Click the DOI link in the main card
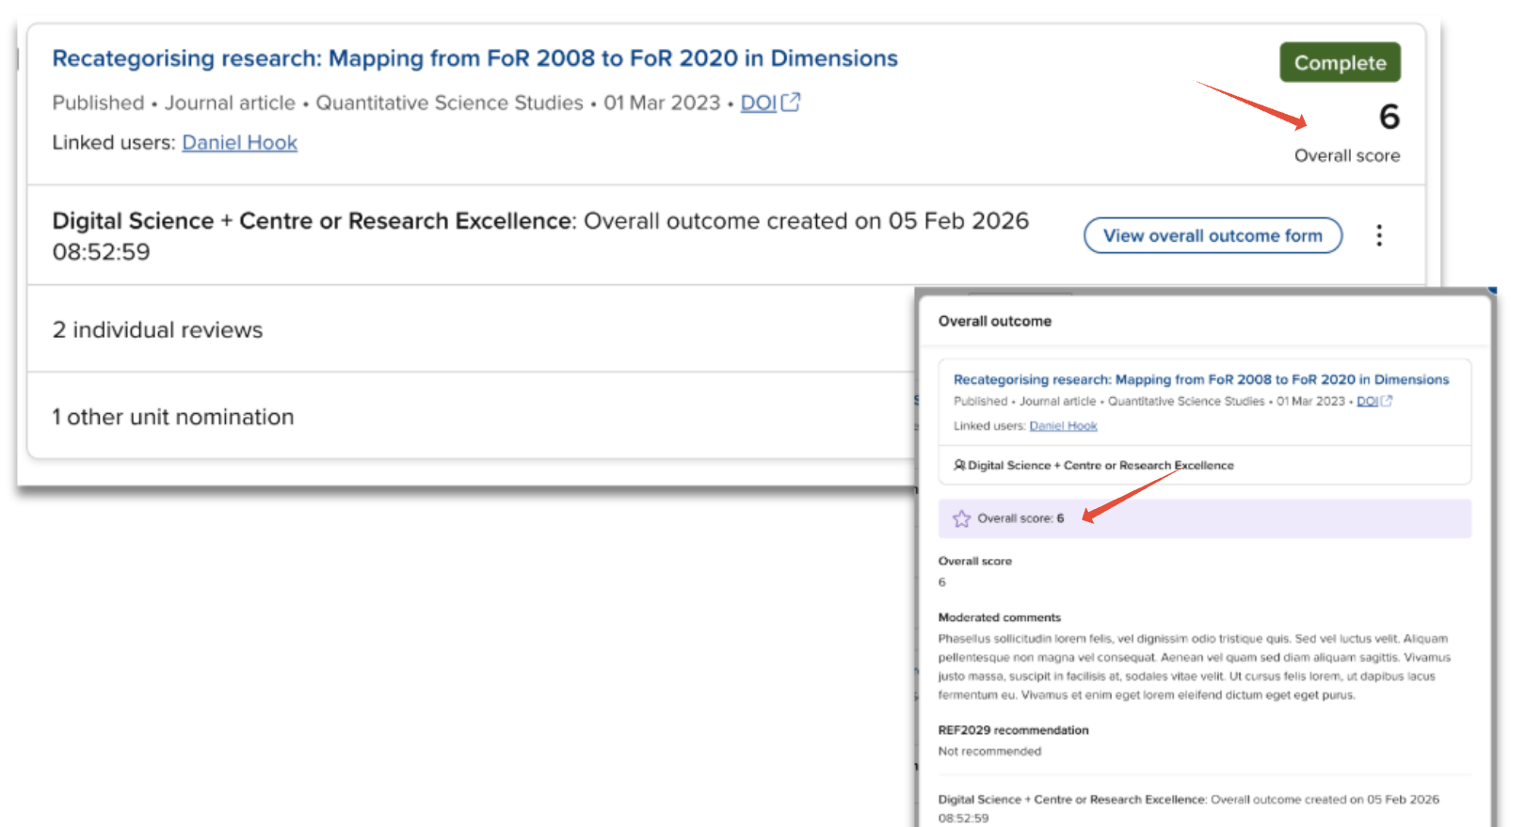1526x827 pixels. (x=758, y=103)
